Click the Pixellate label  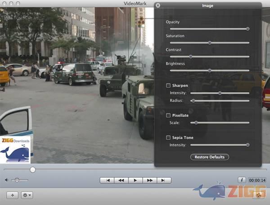(x=180, y=116)
